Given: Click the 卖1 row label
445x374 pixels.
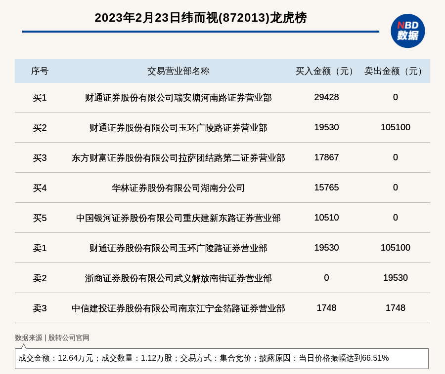Looking at the screenshot, I should click(40, 248).
